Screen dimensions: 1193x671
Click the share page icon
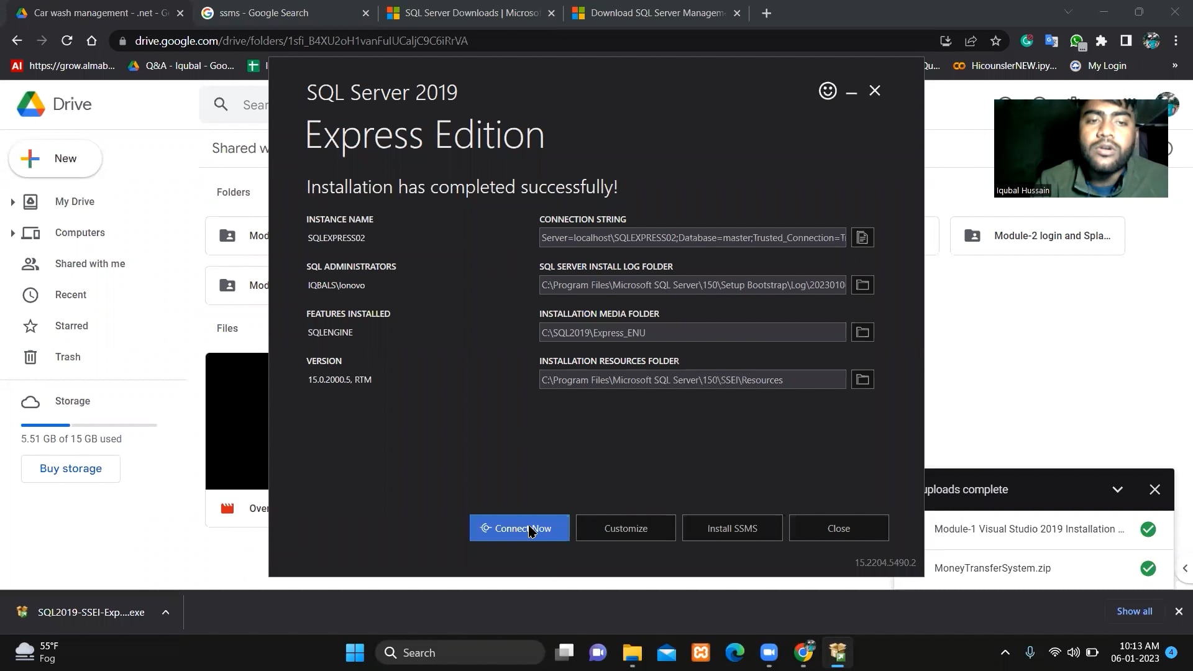tap(971, 40)
